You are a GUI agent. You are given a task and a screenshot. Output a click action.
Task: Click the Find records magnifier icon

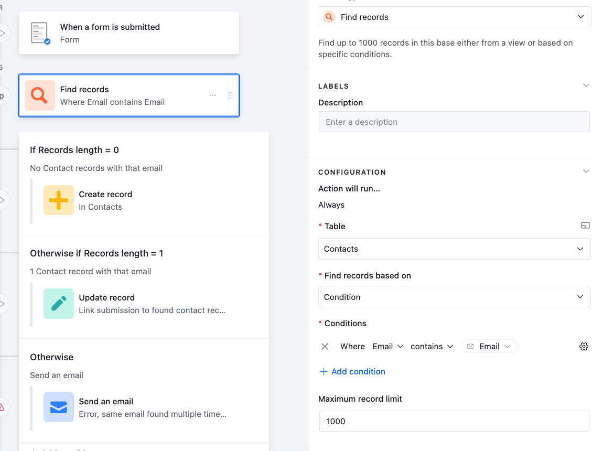point(40,95)
